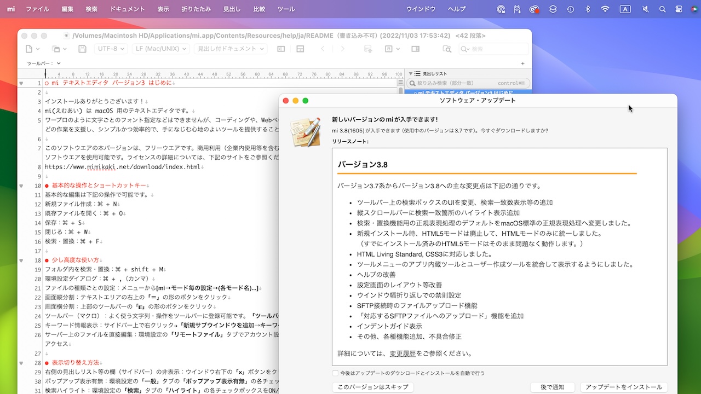Image resolution: width=701 pixels, height=394 pixels.
Task: Open the ウインドウ menu
Action: (x=421, y=9)
